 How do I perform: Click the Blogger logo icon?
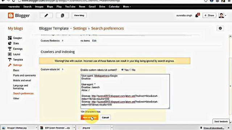click(x=11, y=16)
